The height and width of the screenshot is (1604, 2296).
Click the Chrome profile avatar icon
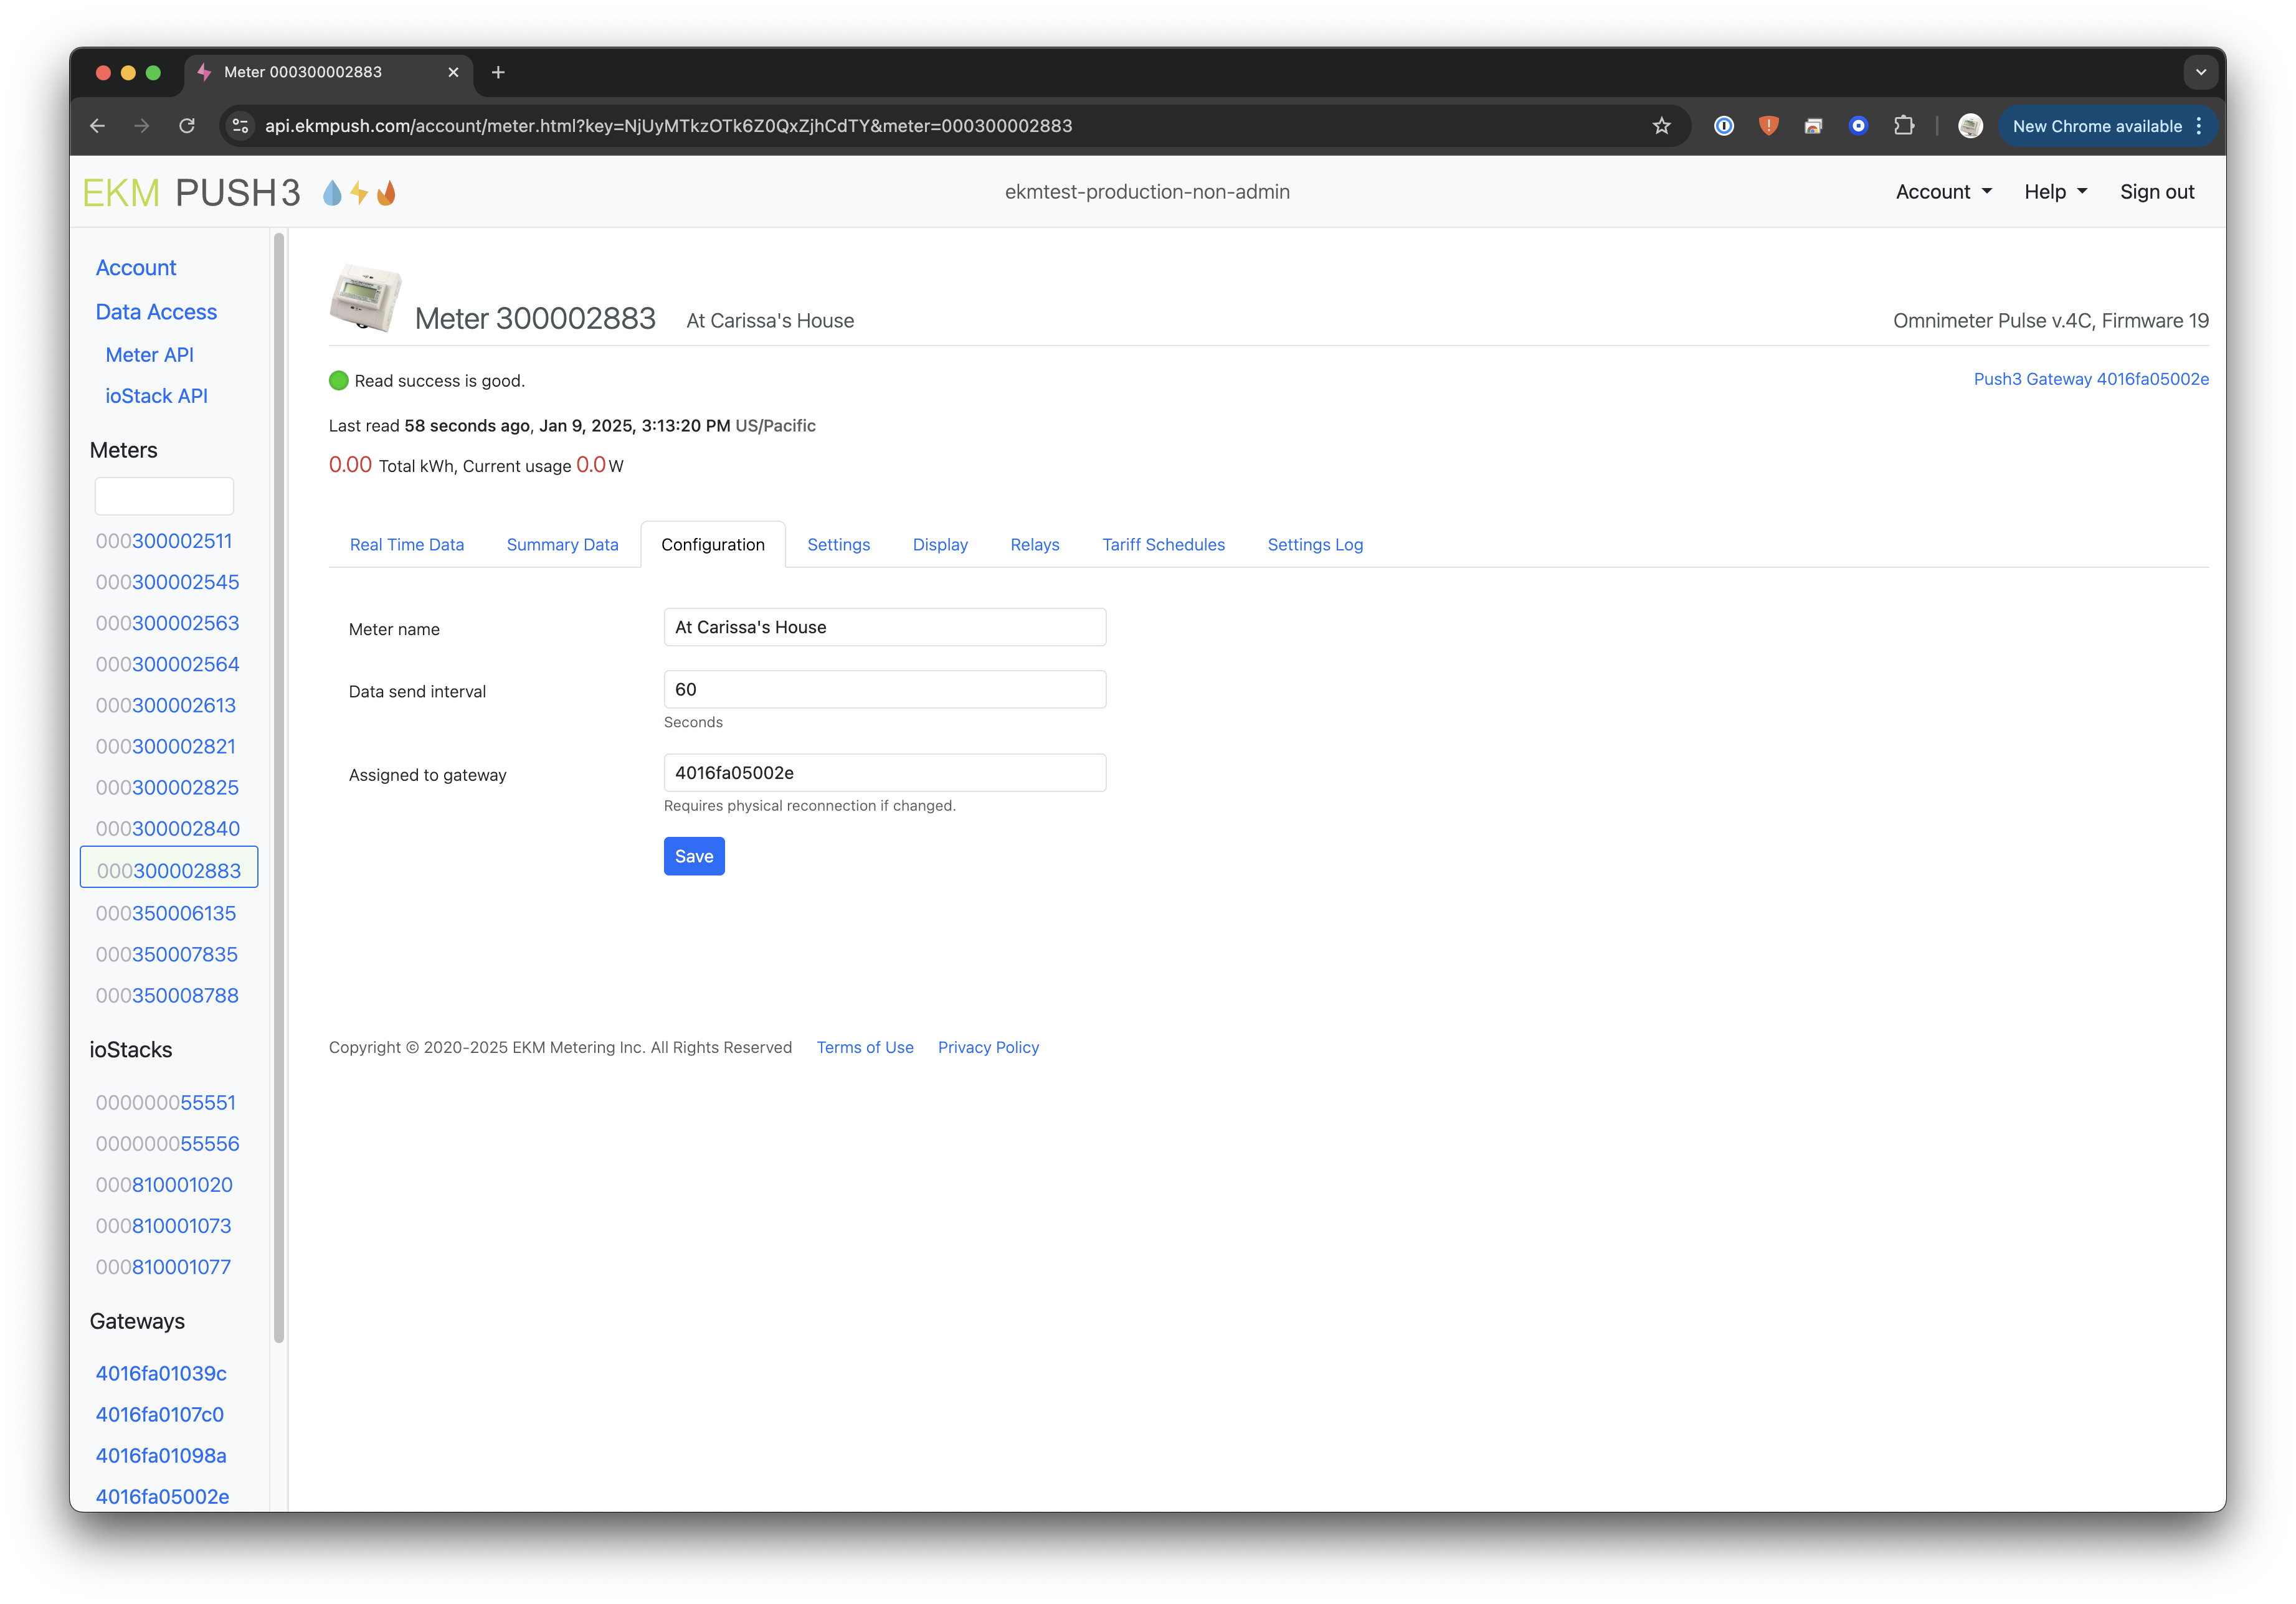point(1970,126)
